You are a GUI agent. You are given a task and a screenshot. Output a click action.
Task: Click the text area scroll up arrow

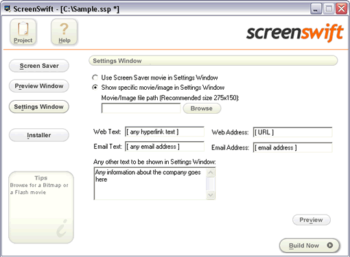[211, 172]
